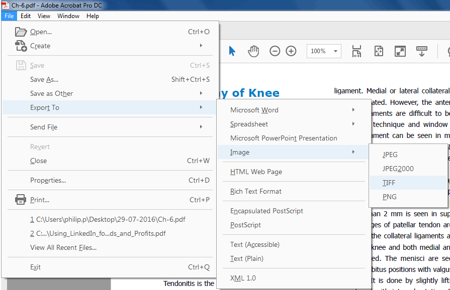Image resolution: width=450 pixels, height=290 pixels.
Task: Export to Microsoft PowerPoint Presentation
Action: click(293, 138)
